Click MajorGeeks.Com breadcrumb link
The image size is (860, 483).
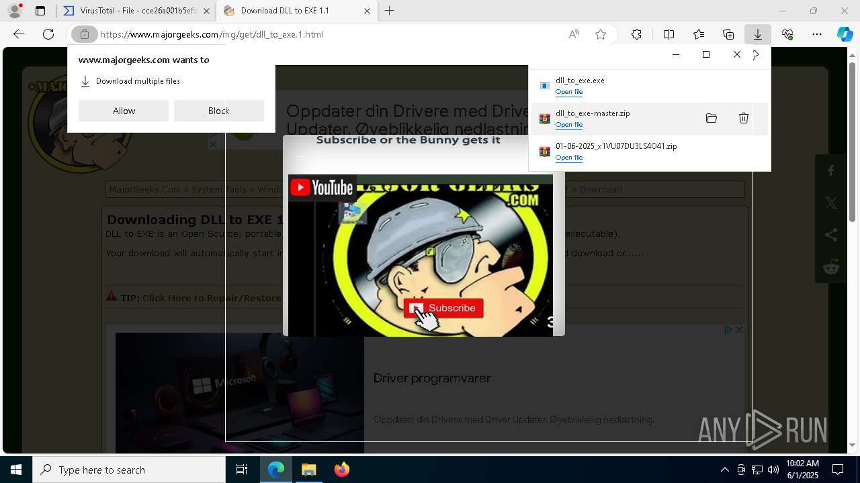[x=144, y=189]
